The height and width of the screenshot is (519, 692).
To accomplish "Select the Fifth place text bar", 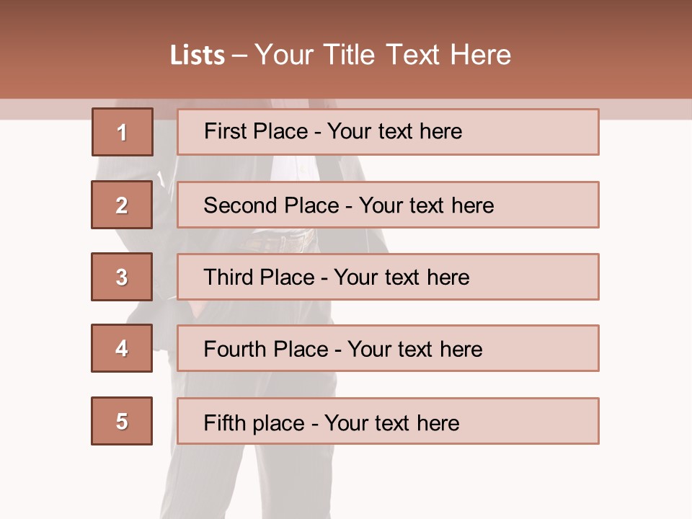I will click(x=388, y=421).
